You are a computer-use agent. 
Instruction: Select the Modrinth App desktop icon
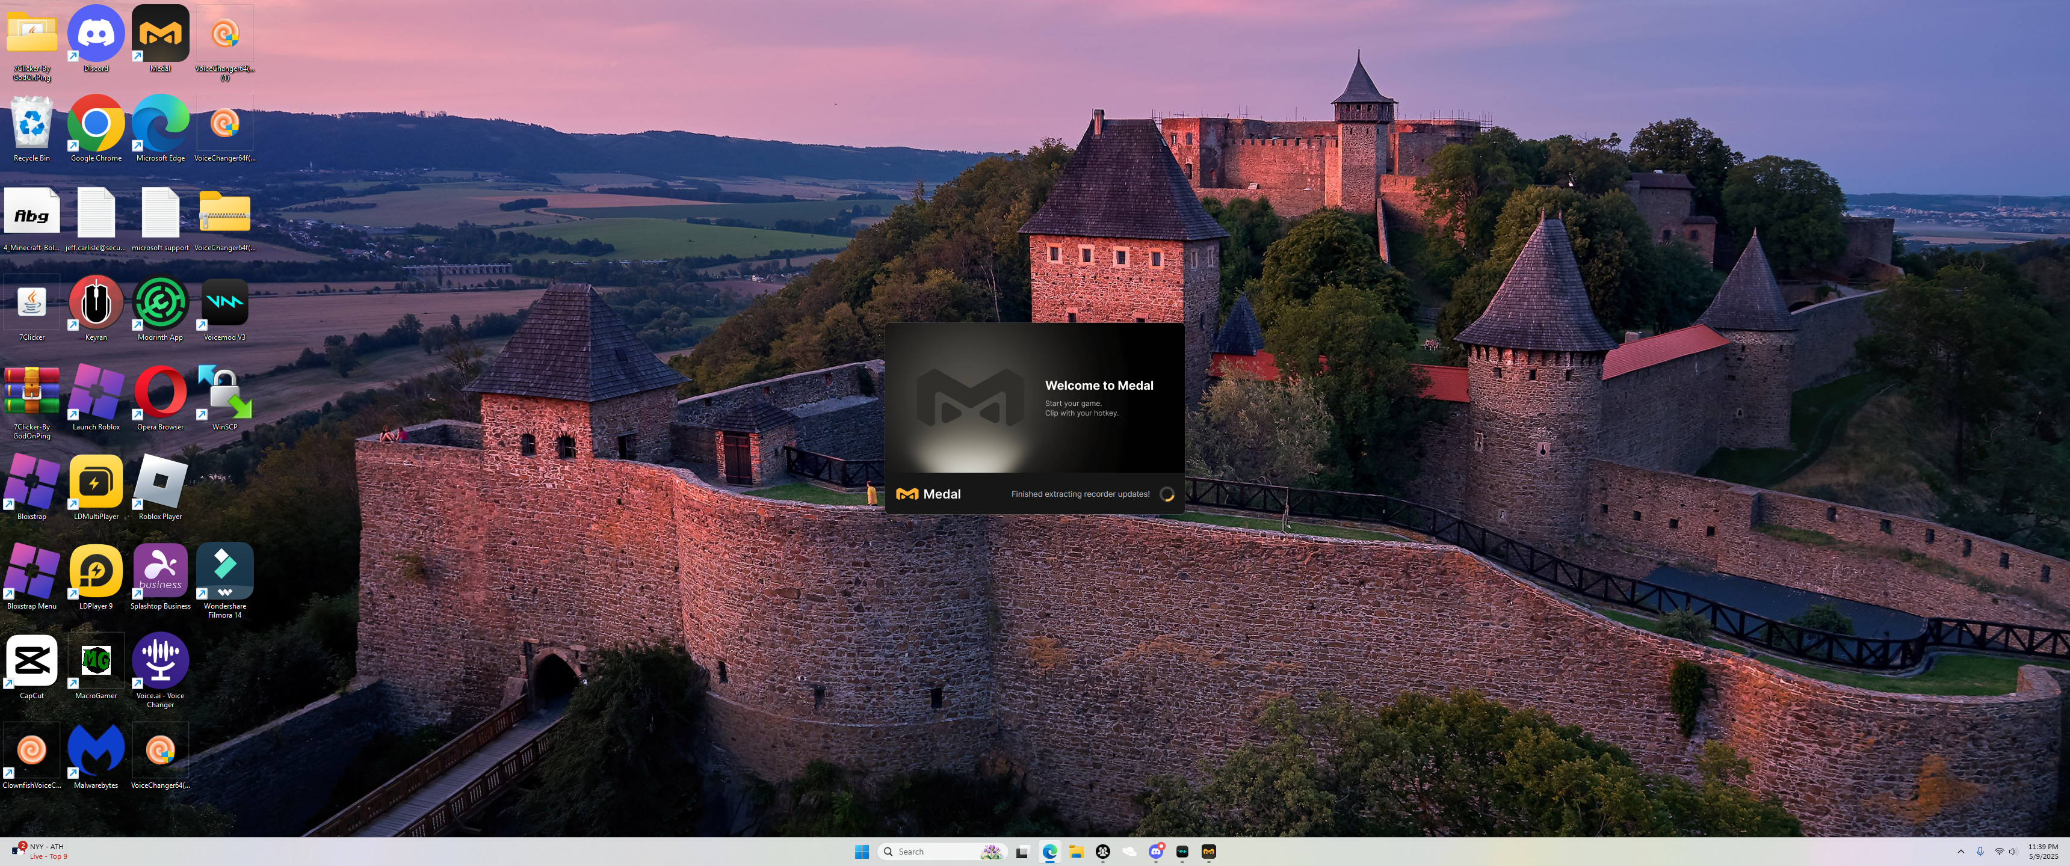(x=160, y=303)
